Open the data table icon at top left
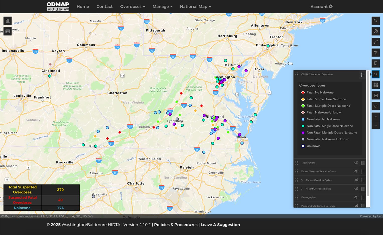 (8, 31)
